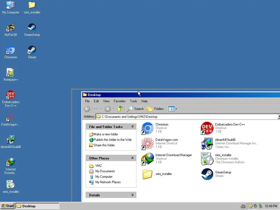The image size is (280, 210).
Task: Collapse Other Places panel
Action: pyautogui.click(x=132, y=158)
